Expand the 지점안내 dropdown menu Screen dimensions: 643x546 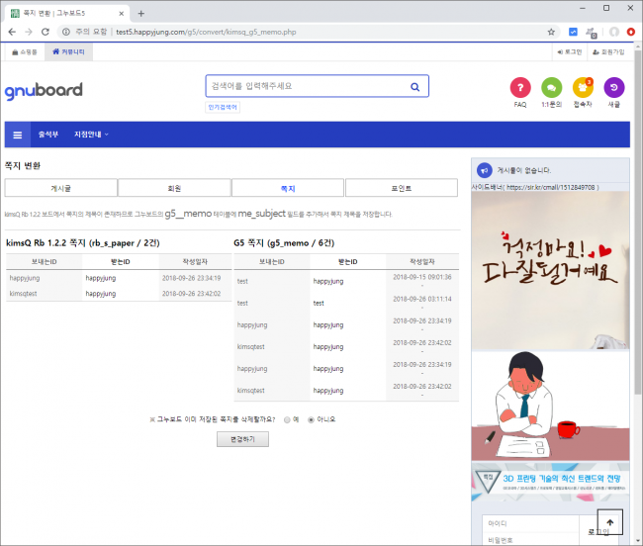tap(91, 135)
